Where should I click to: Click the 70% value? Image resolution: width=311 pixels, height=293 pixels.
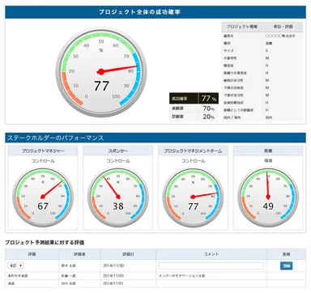209,108
